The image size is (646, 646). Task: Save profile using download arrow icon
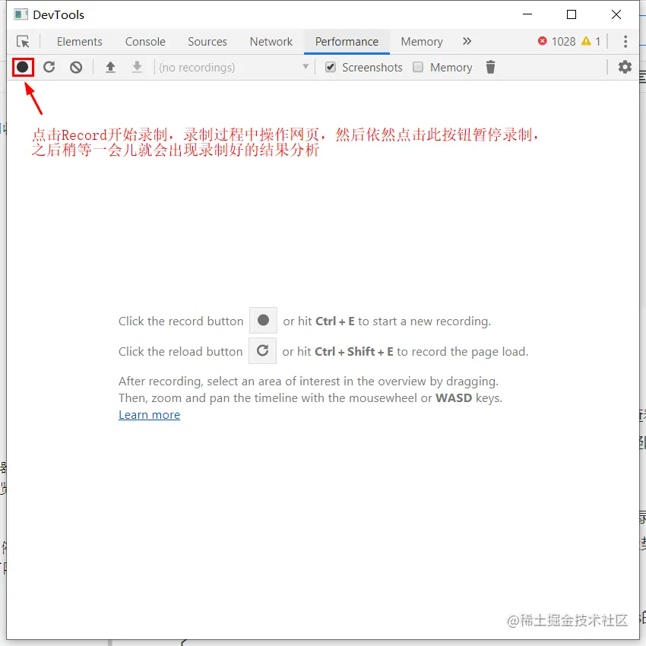pyautogui.click(x=138, y=67)
